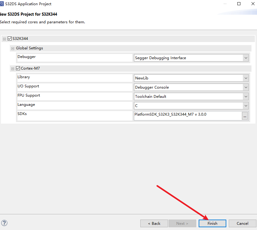The image size is (257, 230).
Task: Click the Cancel button
Action: (242, 224)
